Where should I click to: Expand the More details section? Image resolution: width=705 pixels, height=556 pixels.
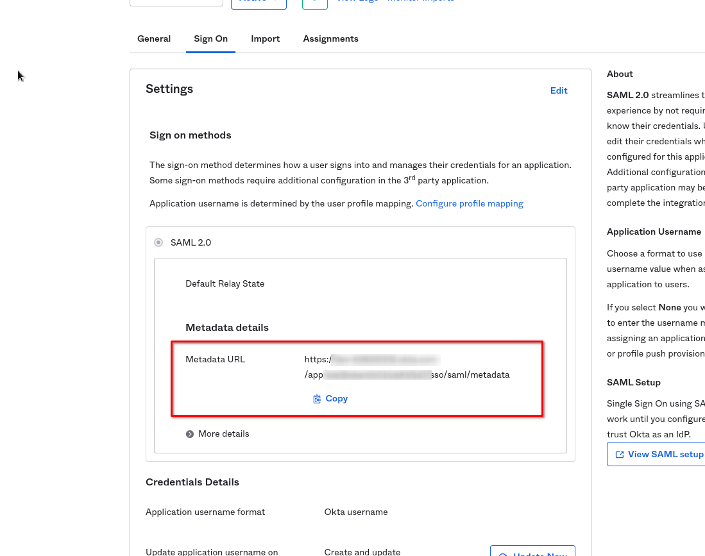[223, 434]
